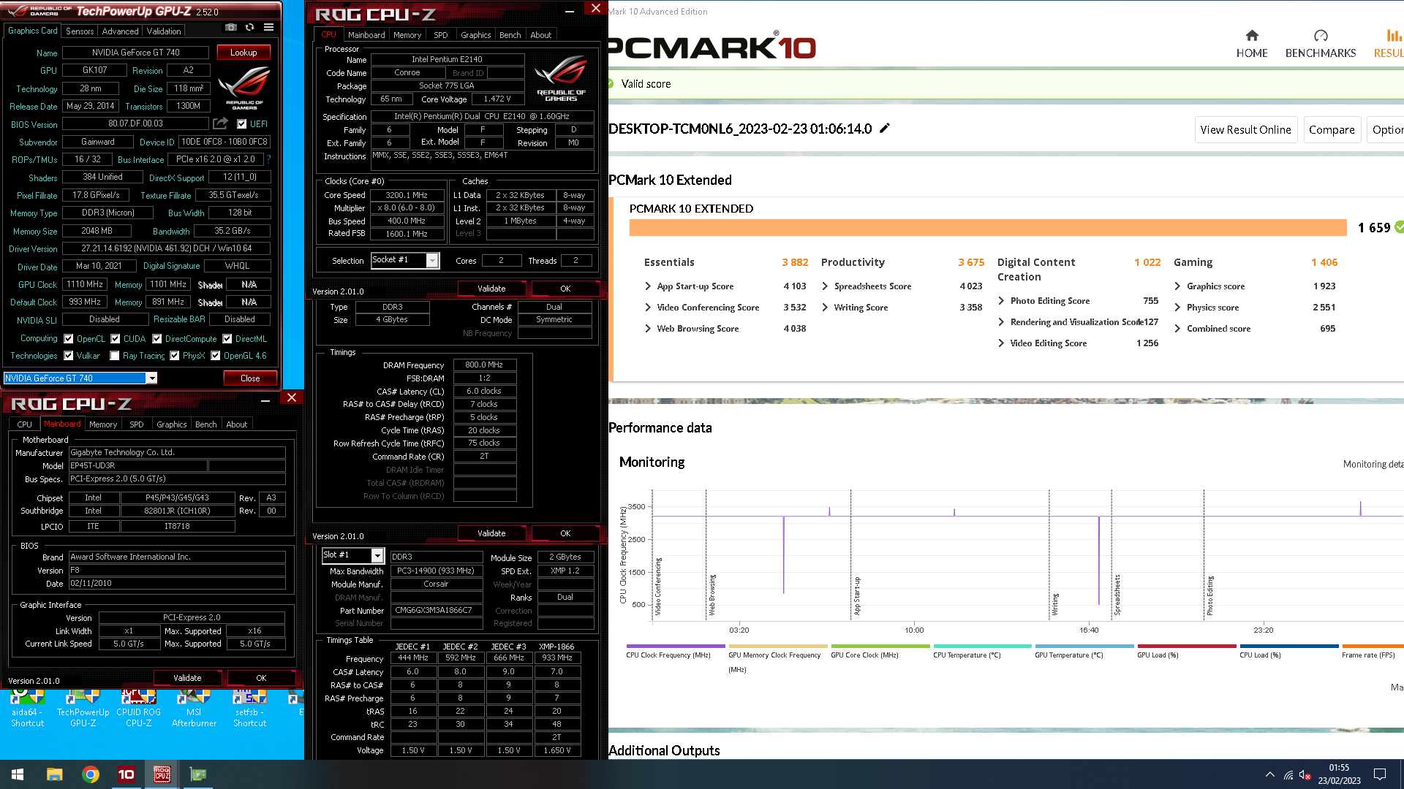Open the GPU-Z hamburger menu
Image resolution: width=1404 pixels, height=789 pixels.
click(269, 28)
